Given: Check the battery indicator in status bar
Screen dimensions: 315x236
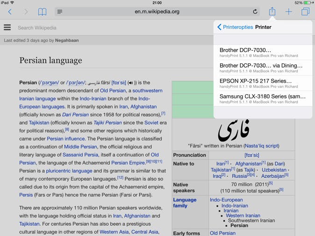Looking at the screenshot, I should pyautogui.click(x=308, y=3).
